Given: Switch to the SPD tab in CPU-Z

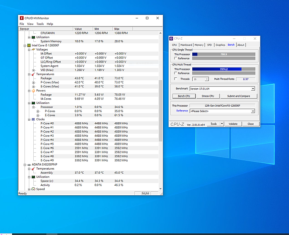Looking at the screenshot, I should 210,45.
